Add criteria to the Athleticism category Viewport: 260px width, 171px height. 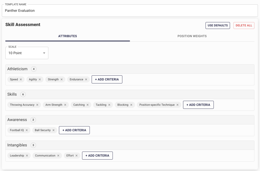(x=107, y=79)
